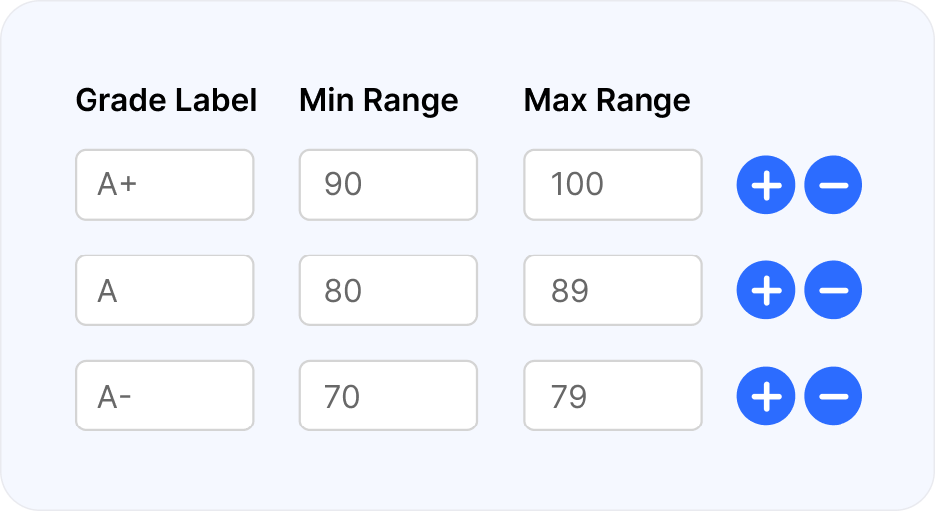Click the Max Range field showing 89

pyautogui.click(x=613, y=290)
